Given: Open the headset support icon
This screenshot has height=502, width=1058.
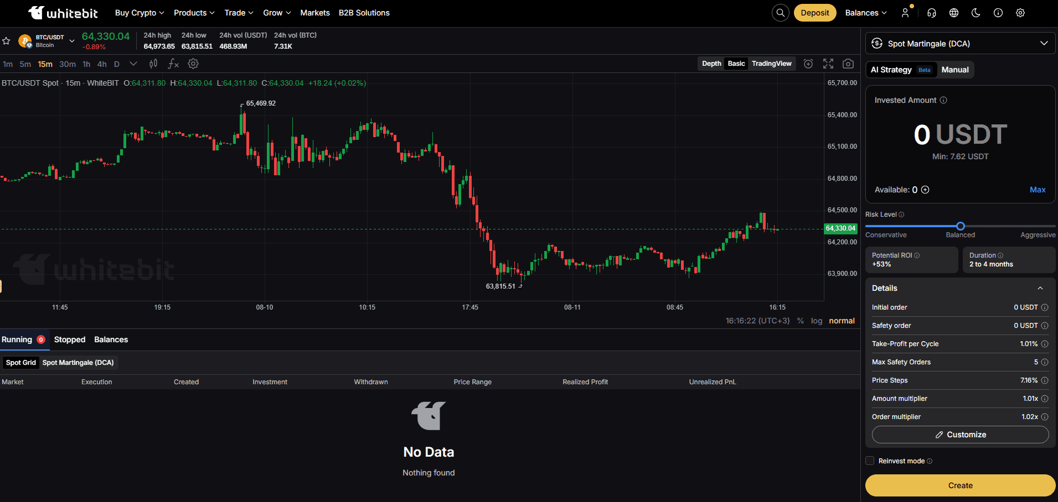Looking at the screenshot, I should coord(932,13).
